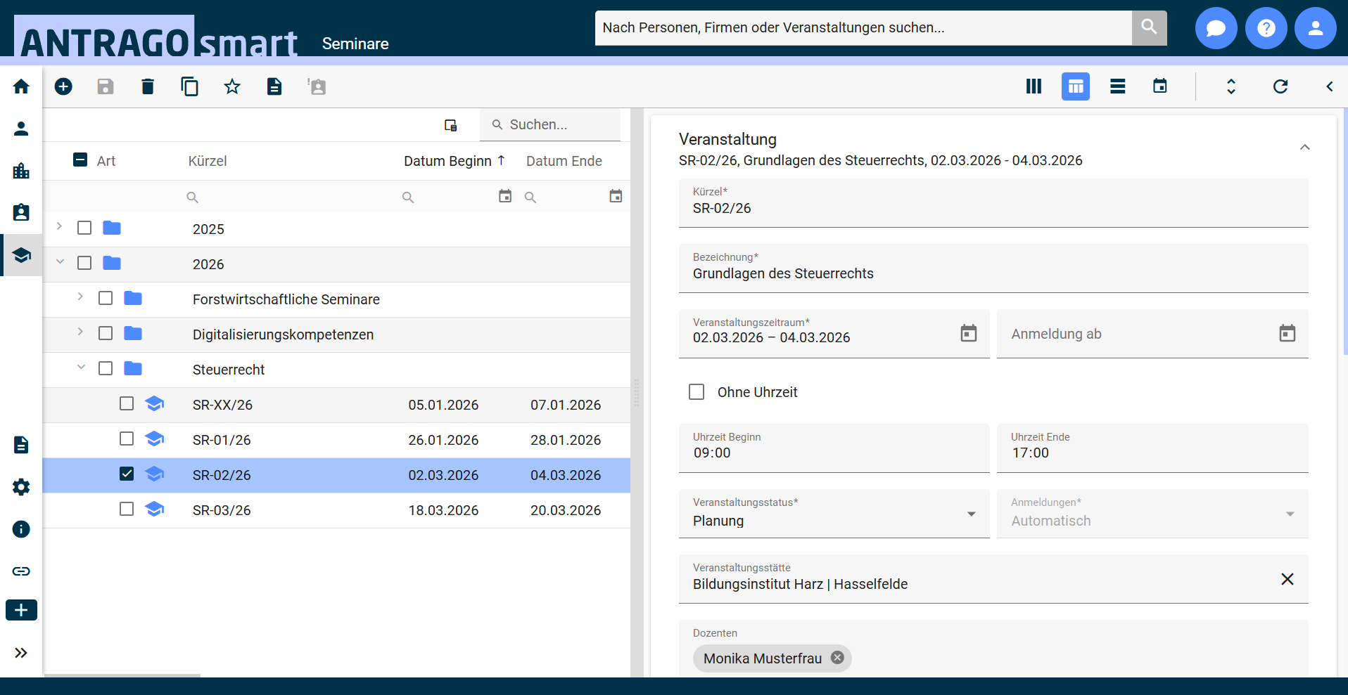Click the refresh icon in toolbar

click(x=1280, y=86)
